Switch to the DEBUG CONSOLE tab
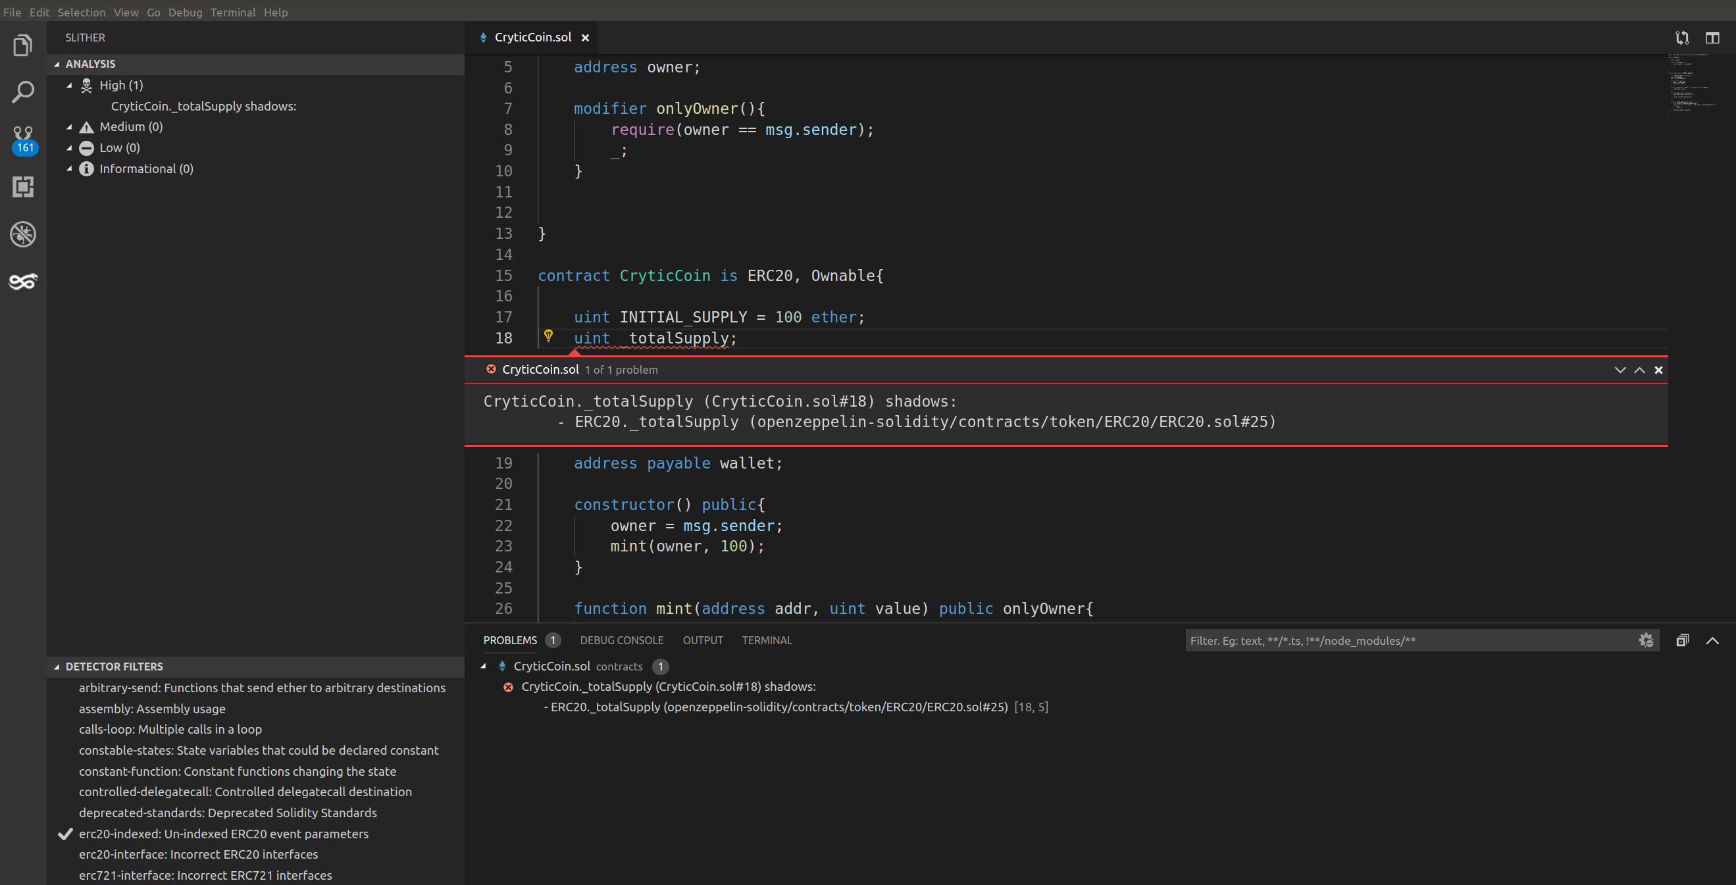The width and height of the screenshot is (1736, 885). point(621,640)
